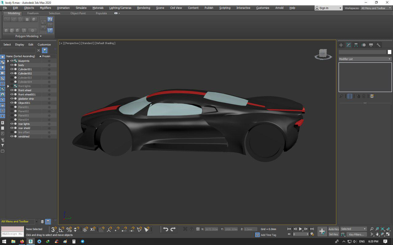Open the Selected key filter dropdown
Image resolution: width=393 pixels, height=245 pixels.
point(353,229)
